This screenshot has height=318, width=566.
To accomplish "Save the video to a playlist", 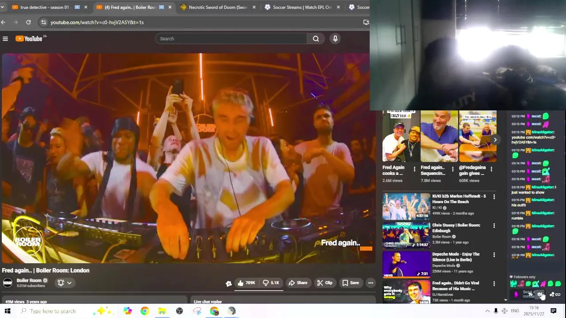I will point(351,283).
